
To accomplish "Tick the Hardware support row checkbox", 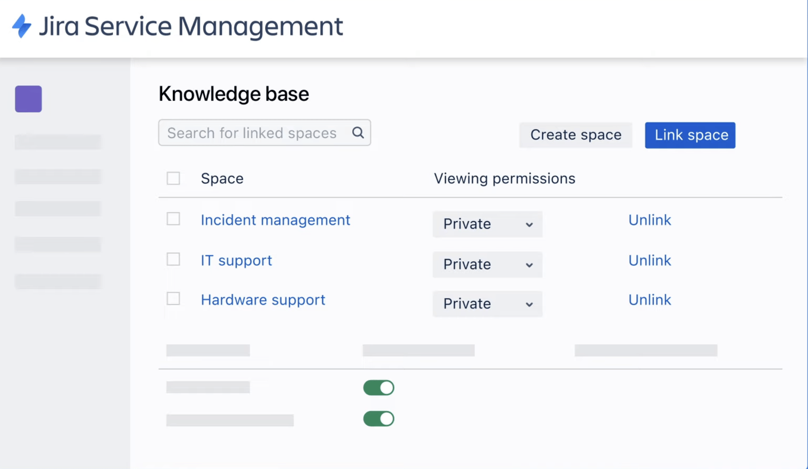I will (x=173, y=299).
